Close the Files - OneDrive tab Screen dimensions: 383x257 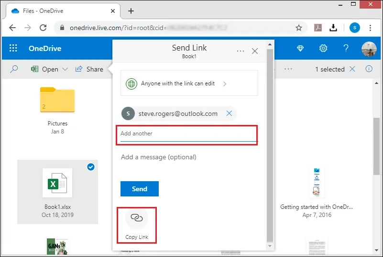click(112, 11)
